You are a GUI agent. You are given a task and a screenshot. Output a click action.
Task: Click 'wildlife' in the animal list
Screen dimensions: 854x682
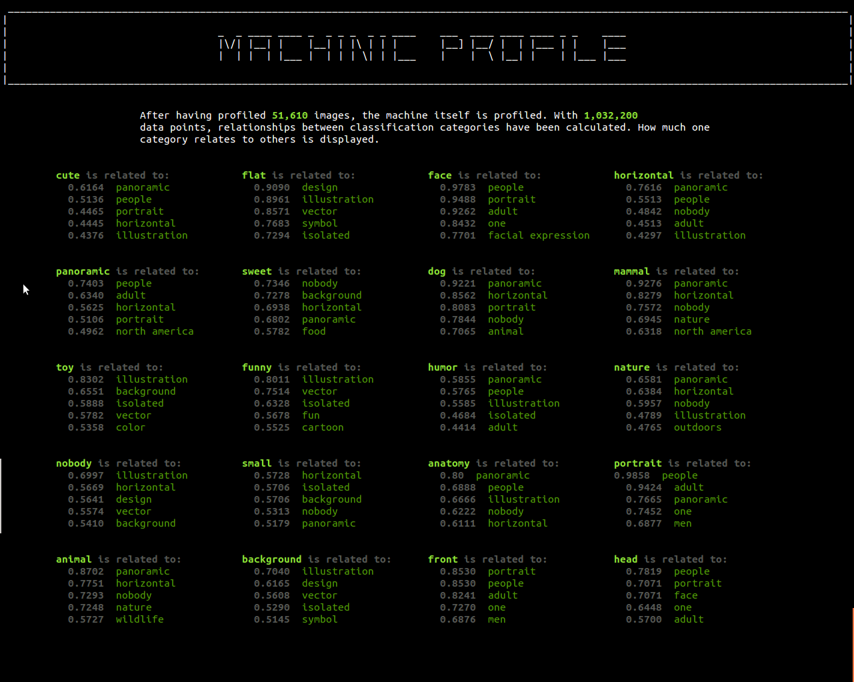[140, 619]
